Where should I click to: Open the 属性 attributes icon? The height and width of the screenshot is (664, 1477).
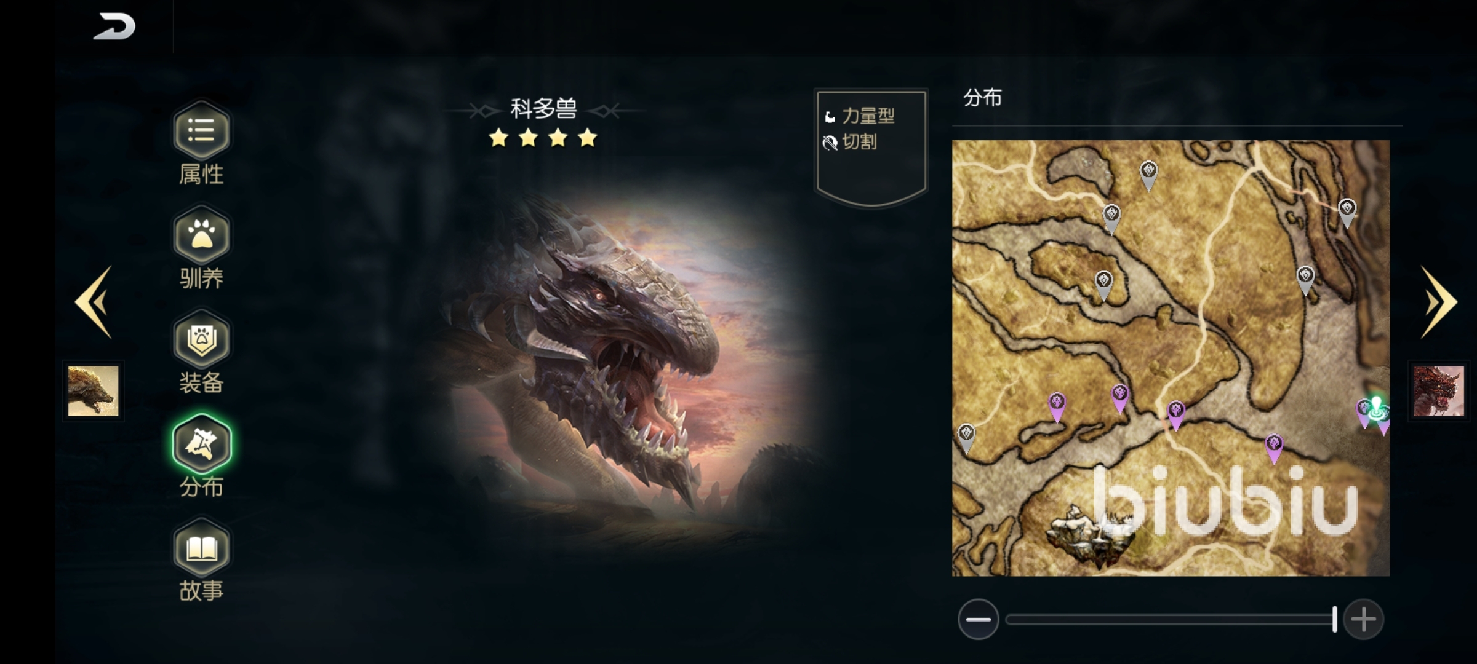(x=202, y=131)
